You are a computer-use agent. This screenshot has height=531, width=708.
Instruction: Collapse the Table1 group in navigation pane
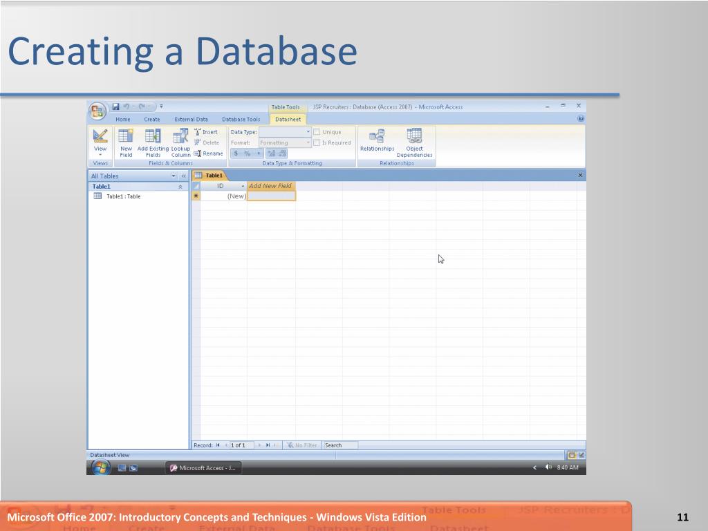point(180,187)
